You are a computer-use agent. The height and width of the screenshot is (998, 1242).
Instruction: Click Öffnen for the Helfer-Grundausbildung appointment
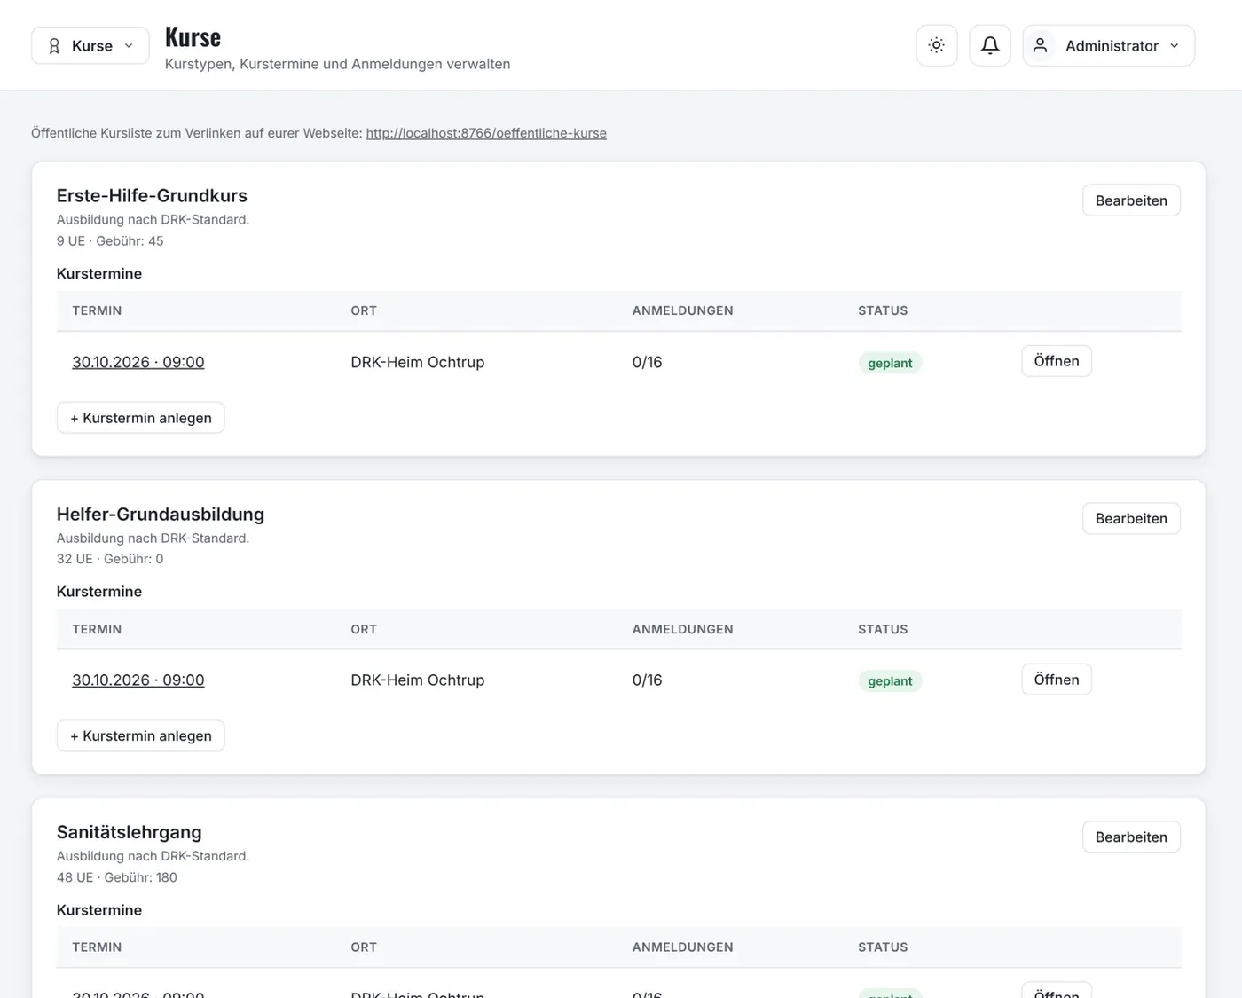(x=1057, y=680)
